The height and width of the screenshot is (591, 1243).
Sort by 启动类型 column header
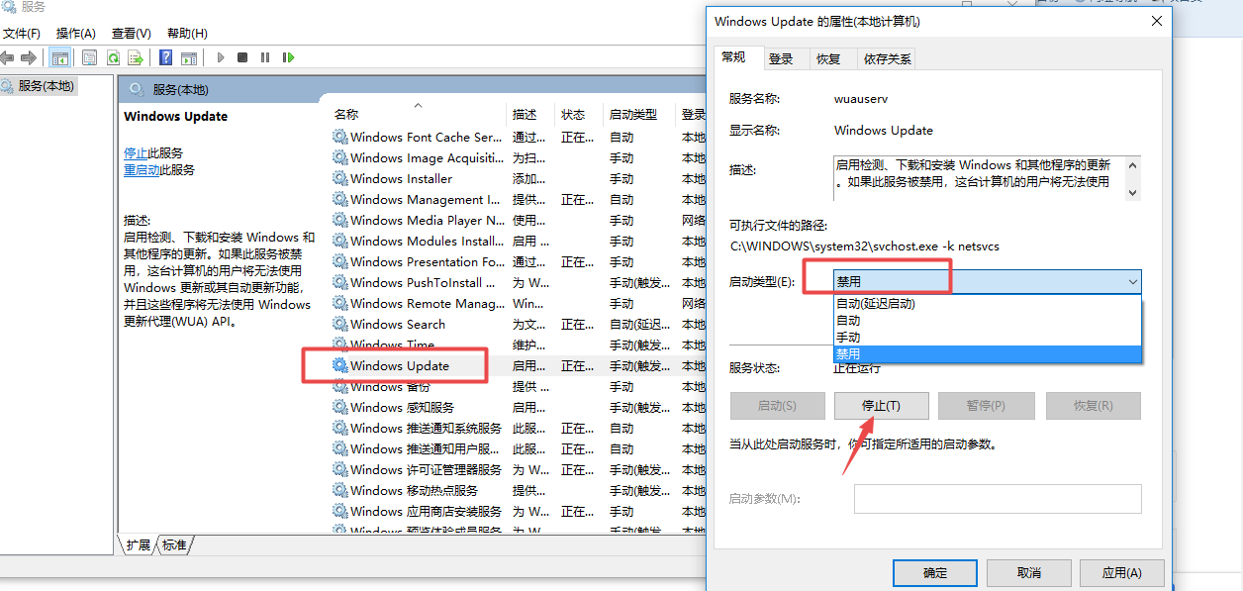638,115
